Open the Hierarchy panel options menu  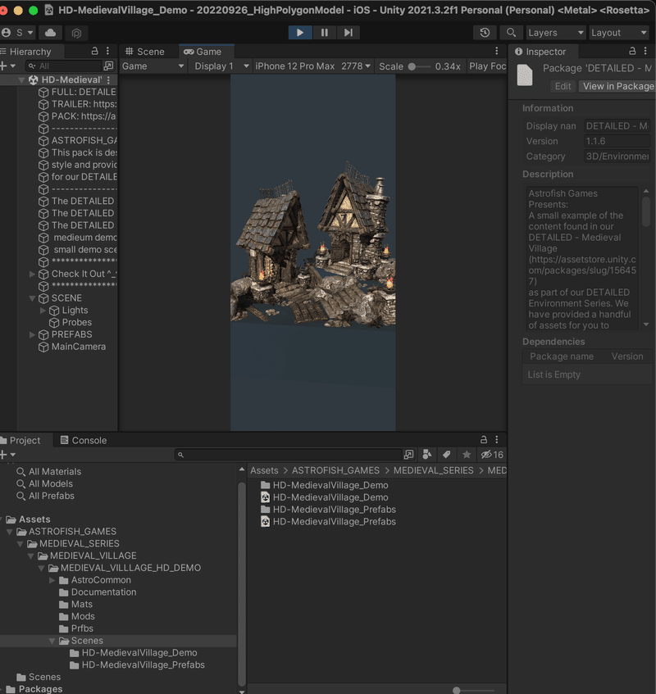point(107,52)
